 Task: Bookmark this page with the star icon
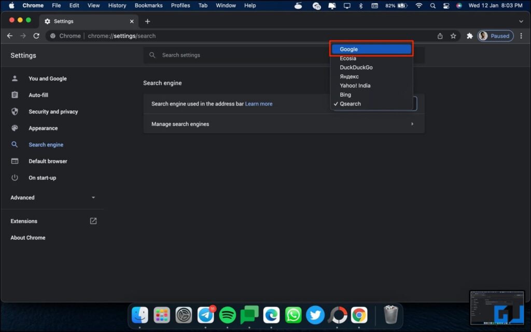pyautogui.click(x=453, y=36)
